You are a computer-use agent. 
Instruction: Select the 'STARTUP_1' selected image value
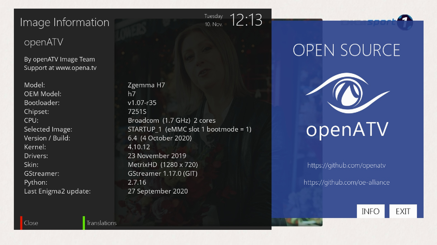click(x=189, y=129)
